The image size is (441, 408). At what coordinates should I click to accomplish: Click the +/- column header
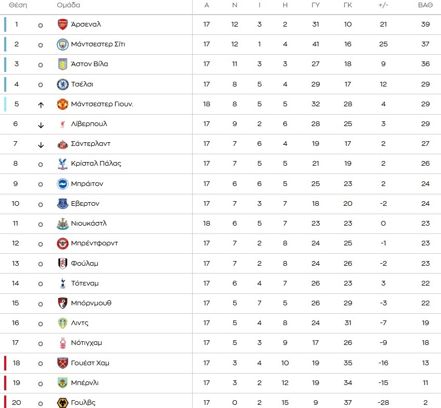(x=383, y=5)
